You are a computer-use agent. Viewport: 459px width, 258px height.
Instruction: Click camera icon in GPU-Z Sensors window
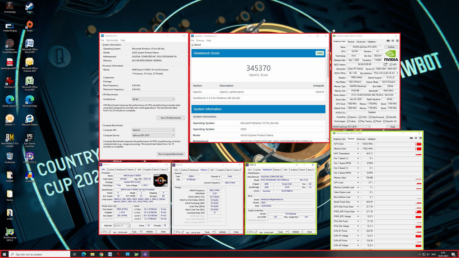coord(412,139)
